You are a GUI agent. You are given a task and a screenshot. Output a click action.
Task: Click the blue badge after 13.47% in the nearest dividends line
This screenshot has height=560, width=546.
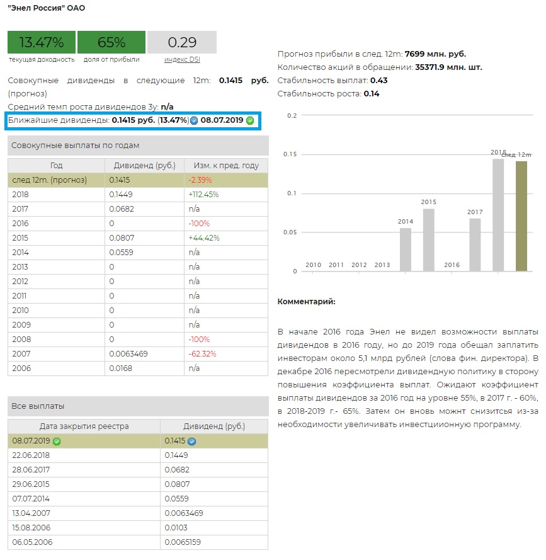tap(194, 120)
